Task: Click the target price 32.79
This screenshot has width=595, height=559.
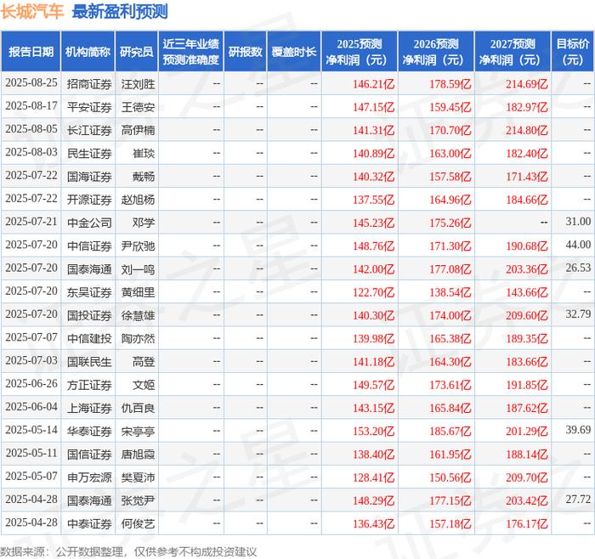Action: (x=578, y=314)
